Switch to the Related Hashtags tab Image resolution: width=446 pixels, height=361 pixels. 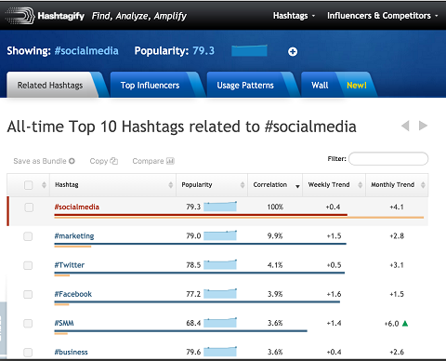coord(50,86)
